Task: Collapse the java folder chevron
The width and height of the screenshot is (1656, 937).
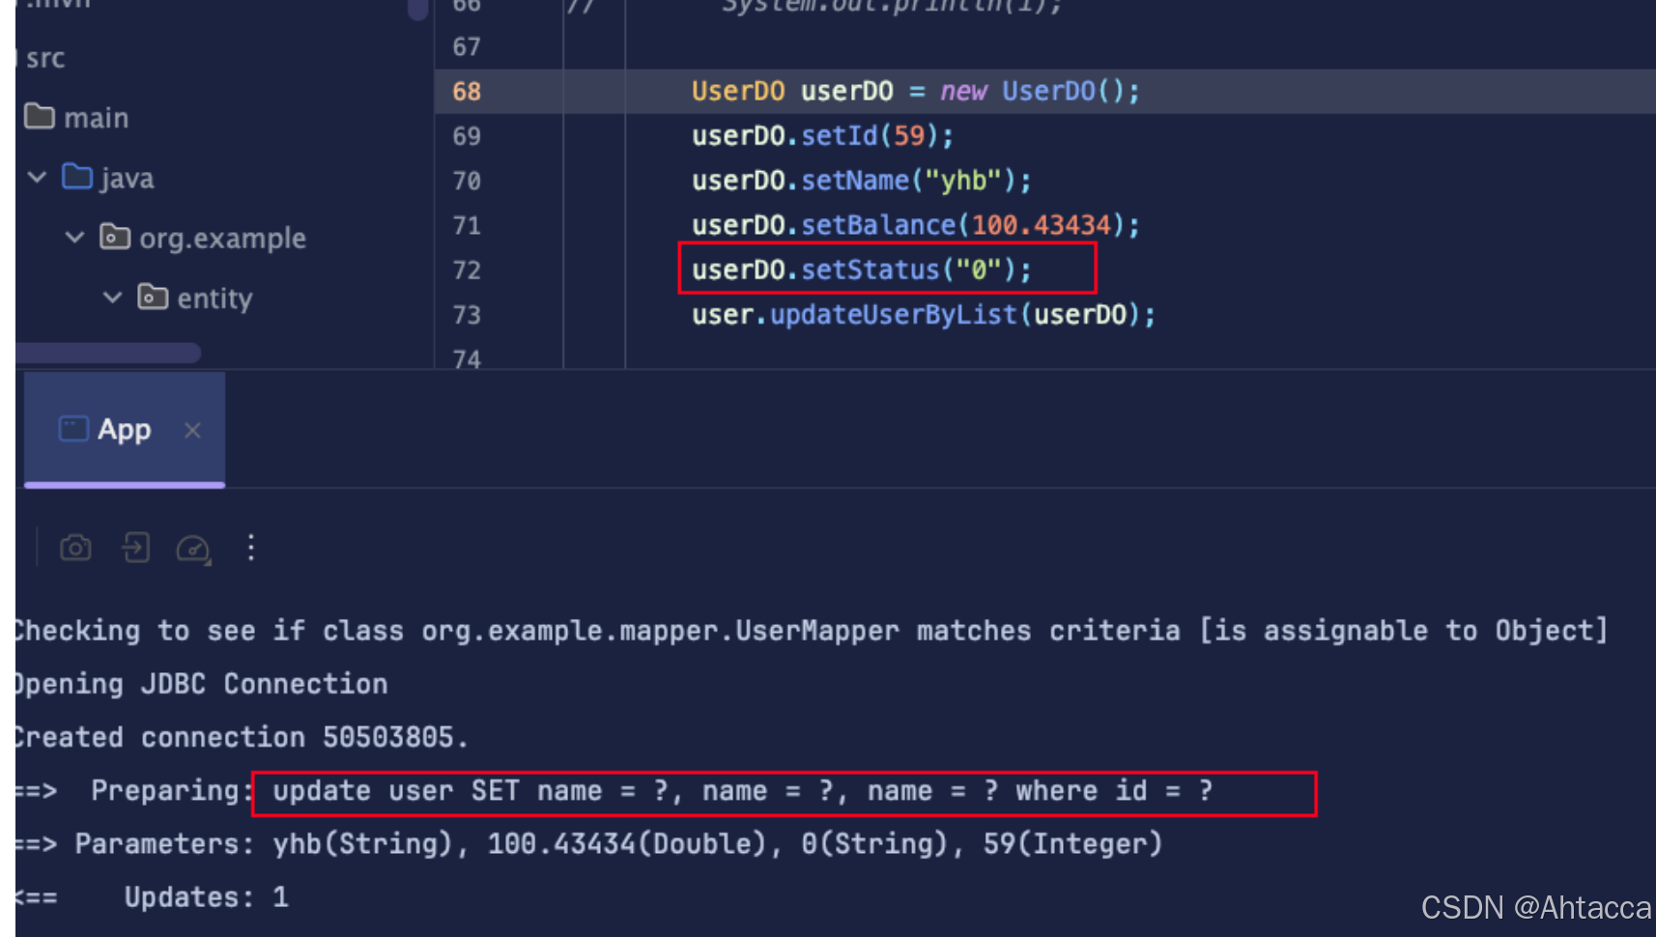Action: click(x=38, y=177)
